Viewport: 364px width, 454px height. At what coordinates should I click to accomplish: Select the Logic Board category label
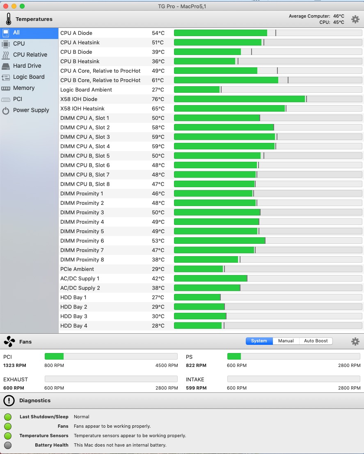[x=29, y=77]
